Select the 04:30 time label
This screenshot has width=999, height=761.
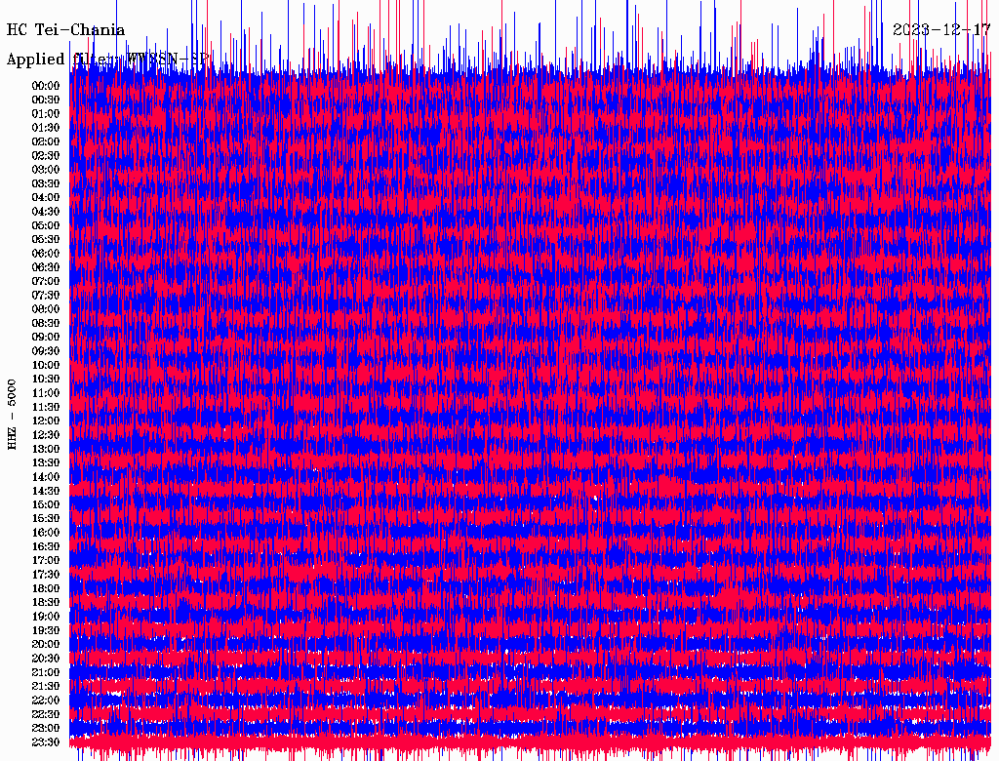pos(46,211)
